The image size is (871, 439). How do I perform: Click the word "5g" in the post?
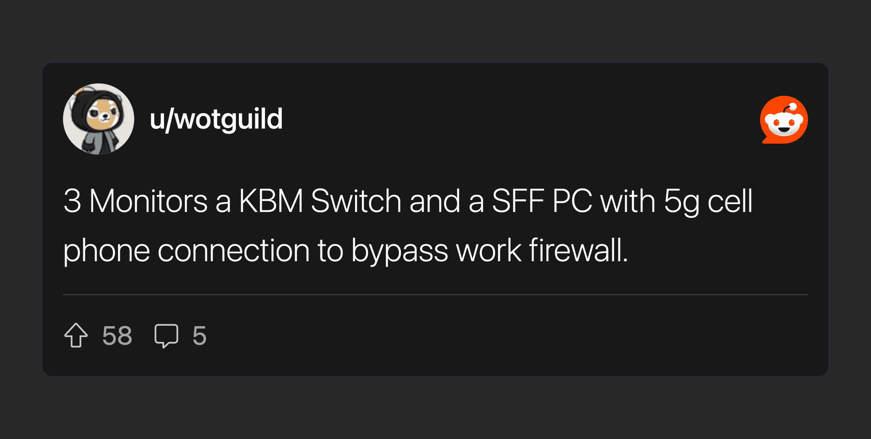point(681,202)
